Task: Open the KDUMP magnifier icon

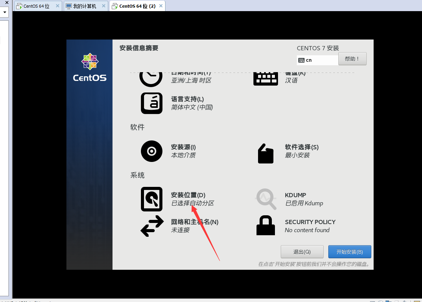Action: coord(266,199)
